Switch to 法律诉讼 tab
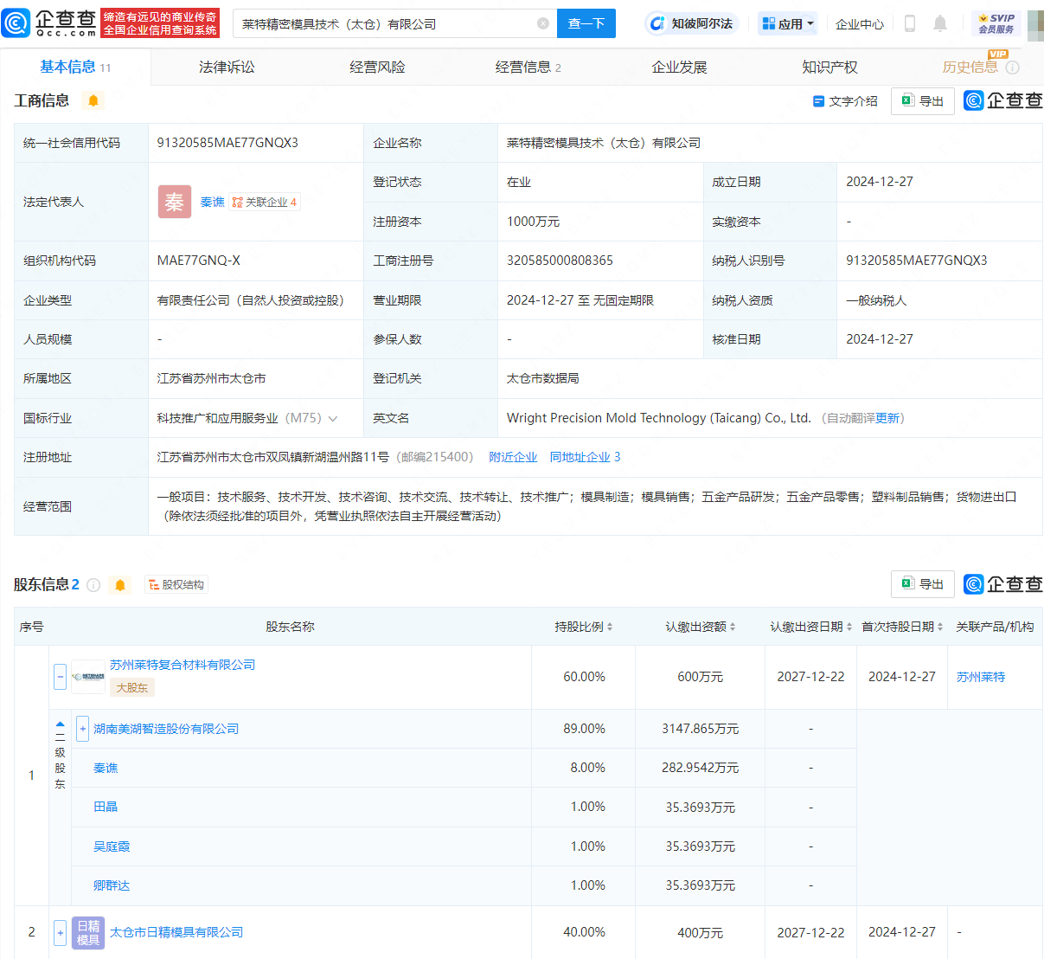Viewport: 1044px width, 959px height. (x=227, y=68)
